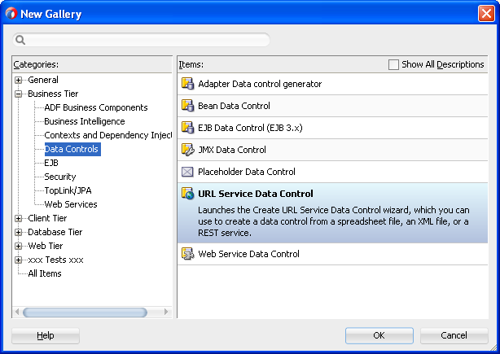Click the Bean Data Control icon
Screen dimensions: 500x354
(187, 106)
